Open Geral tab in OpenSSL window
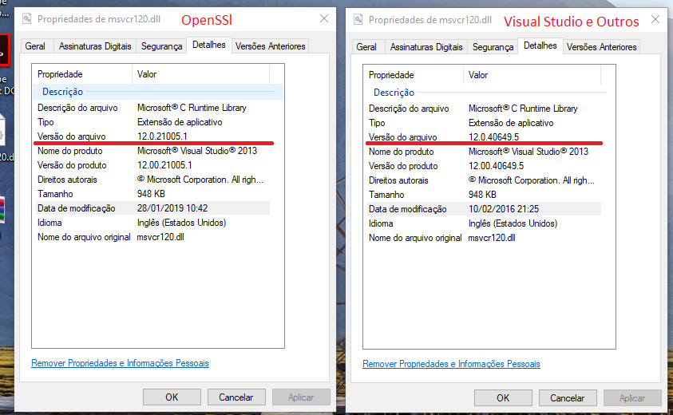 coord(35,46)
